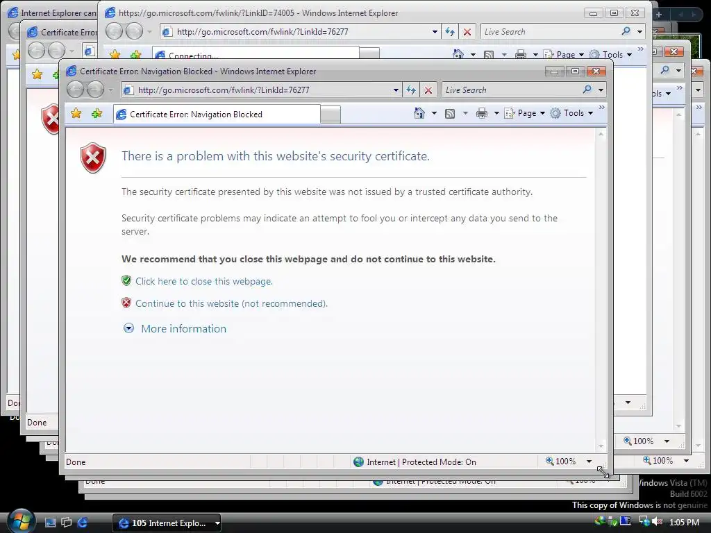The image size is (711, 533).
Task: Click address field in front window
Action: point(260,90)
